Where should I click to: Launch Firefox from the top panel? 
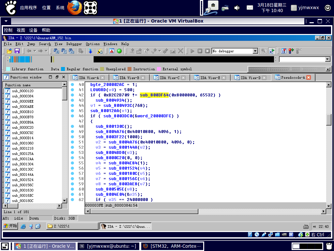[x=75, y=8]
